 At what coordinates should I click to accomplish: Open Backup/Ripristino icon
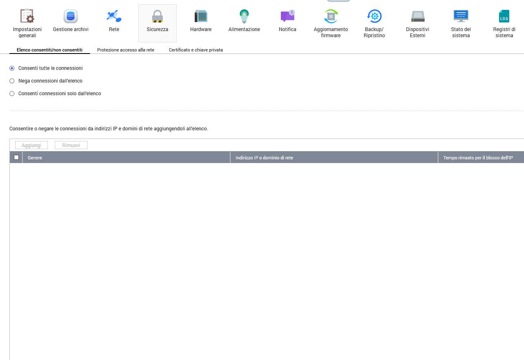[x=374, y=16]
